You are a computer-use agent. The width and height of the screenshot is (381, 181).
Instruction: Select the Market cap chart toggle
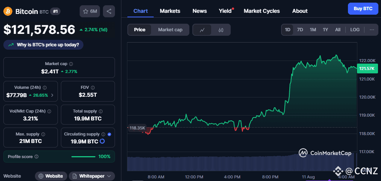[170, 30]
